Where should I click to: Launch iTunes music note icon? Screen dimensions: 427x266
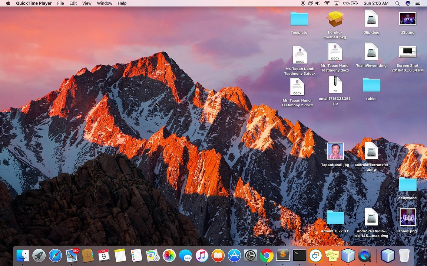pyautogui.click(x=202, y=255)
